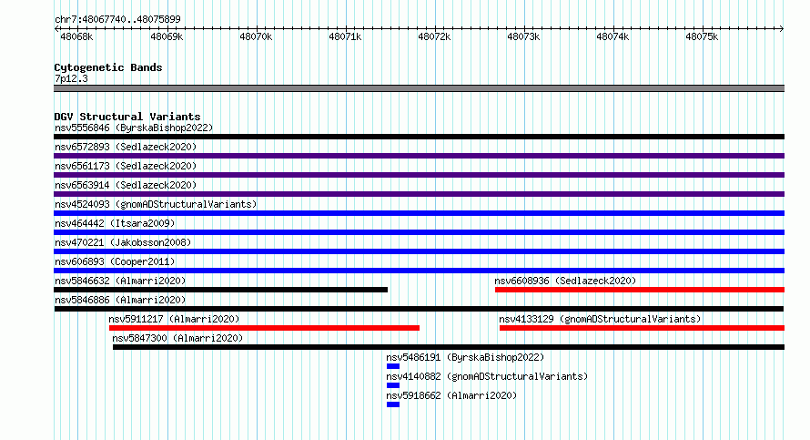Open the nsv5846886 (Almarri2020) label
Image resolution: width=810 pixels, height=440 pixels.
pos(120,300)
